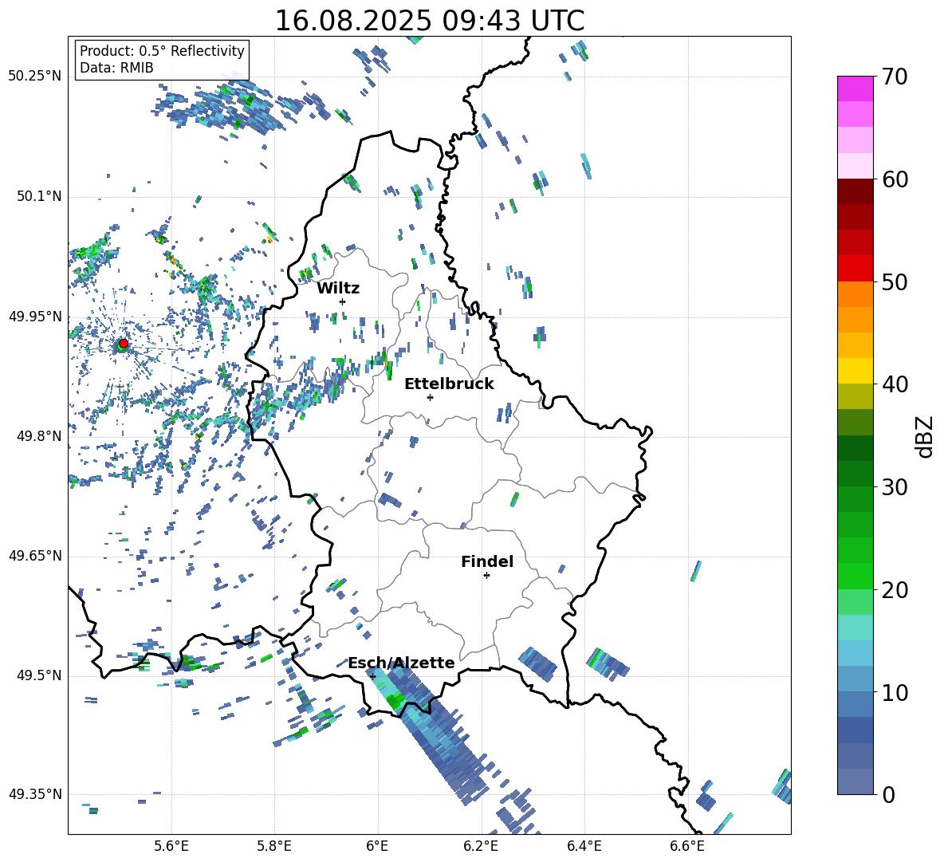
Task: Click the 49.95°N latitude label
Action: (35, 316)
